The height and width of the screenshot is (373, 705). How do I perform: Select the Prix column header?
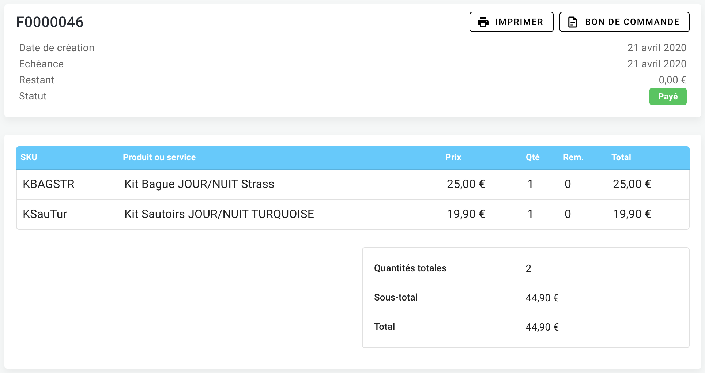tap(453, 157)
